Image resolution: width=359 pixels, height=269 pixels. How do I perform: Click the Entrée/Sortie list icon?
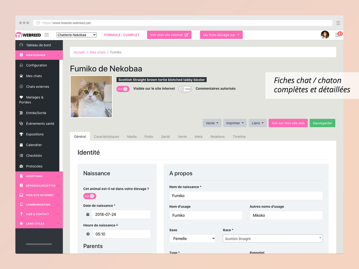[x=21, y=113]
